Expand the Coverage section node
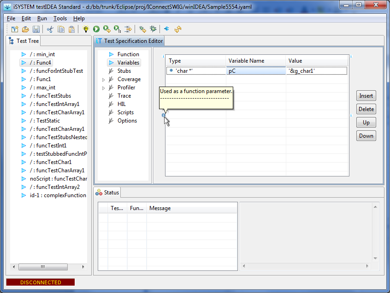390x293 pixels. (103, 80)
